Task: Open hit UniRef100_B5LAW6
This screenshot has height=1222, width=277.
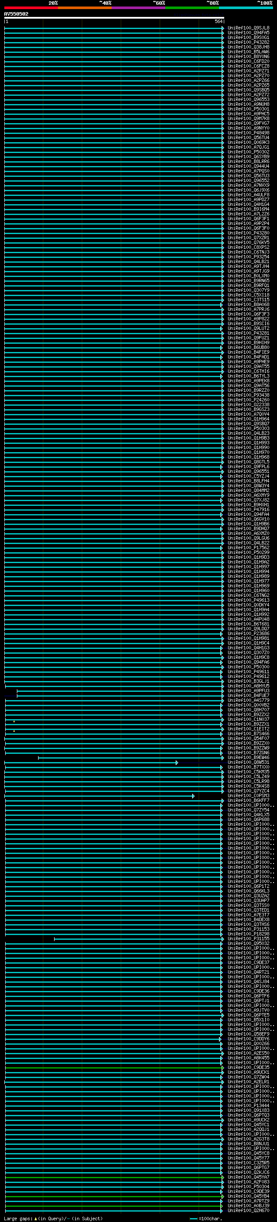Action: coord(248,52)
